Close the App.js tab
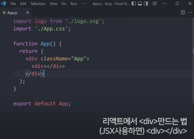Screen dimensions: 194x139 point(28,13)
